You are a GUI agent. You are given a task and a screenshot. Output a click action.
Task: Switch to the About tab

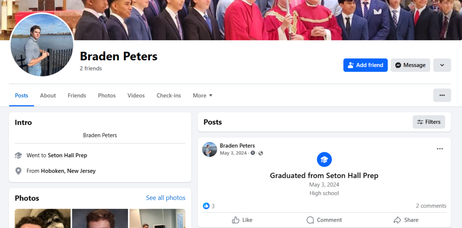click(48, 95)
